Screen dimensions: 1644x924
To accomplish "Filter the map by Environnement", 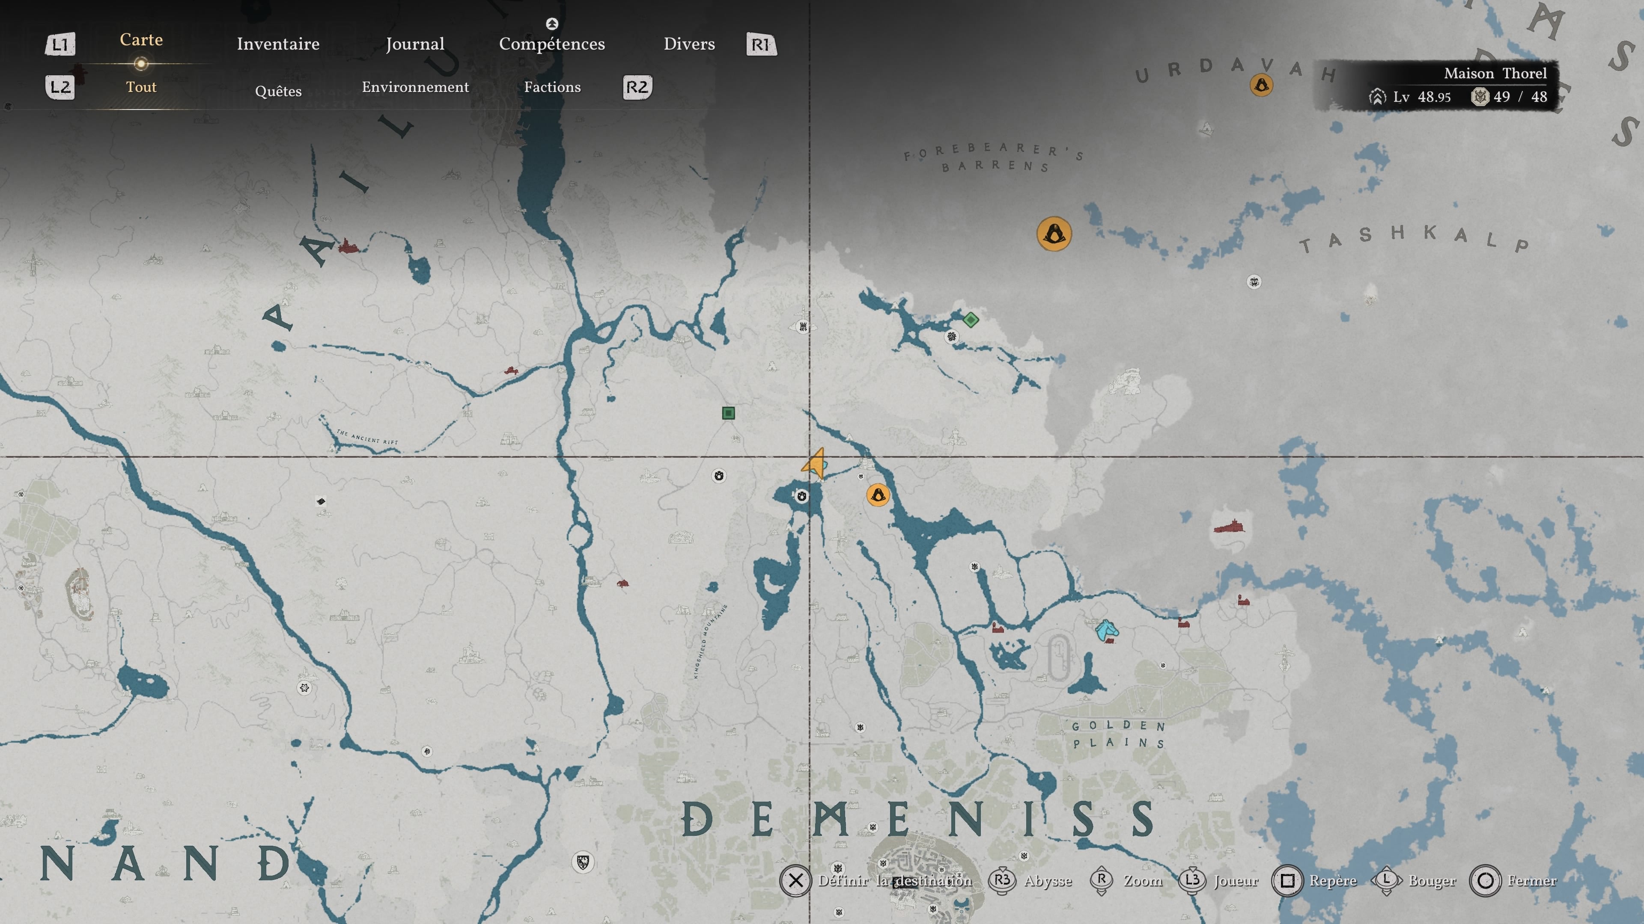I will click(x=415, y=87).
